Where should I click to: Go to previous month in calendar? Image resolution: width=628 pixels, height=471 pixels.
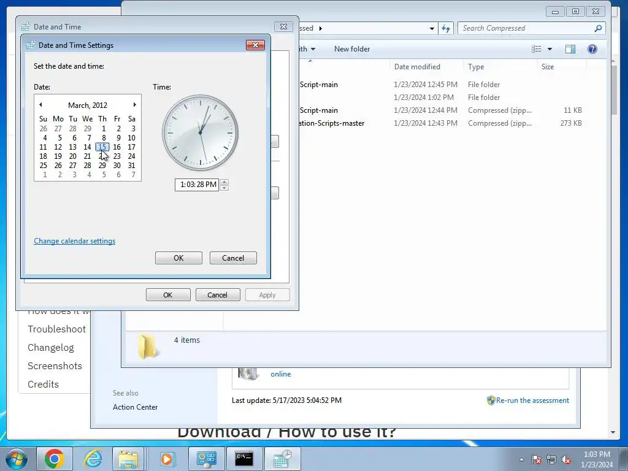click(x=40, y=105)
